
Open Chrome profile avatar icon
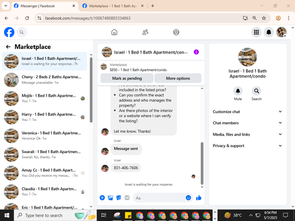tap(278, 18)
